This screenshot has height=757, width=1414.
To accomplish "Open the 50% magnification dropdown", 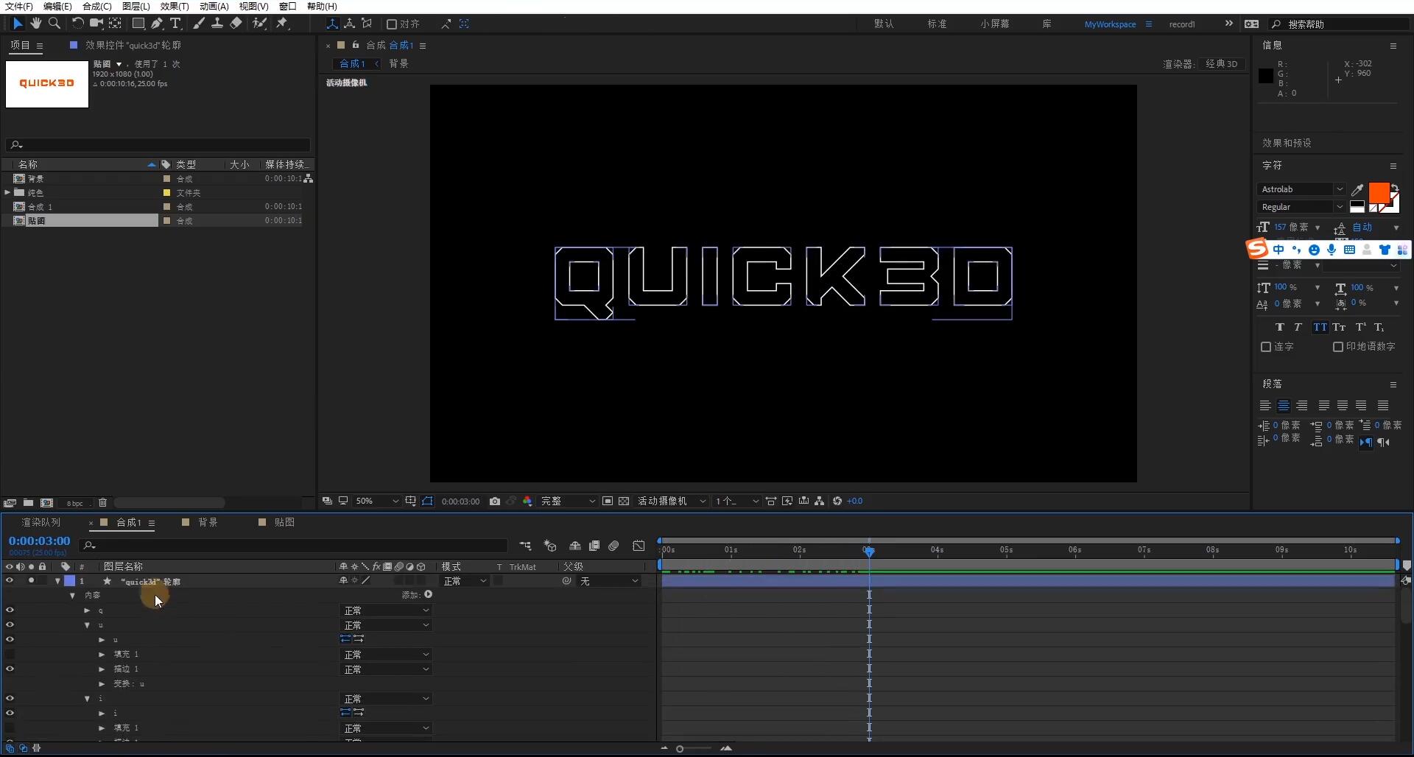I will [376, 501].
